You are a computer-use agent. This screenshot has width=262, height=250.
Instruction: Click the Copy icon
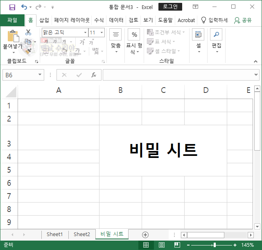(x=28, y=42)
